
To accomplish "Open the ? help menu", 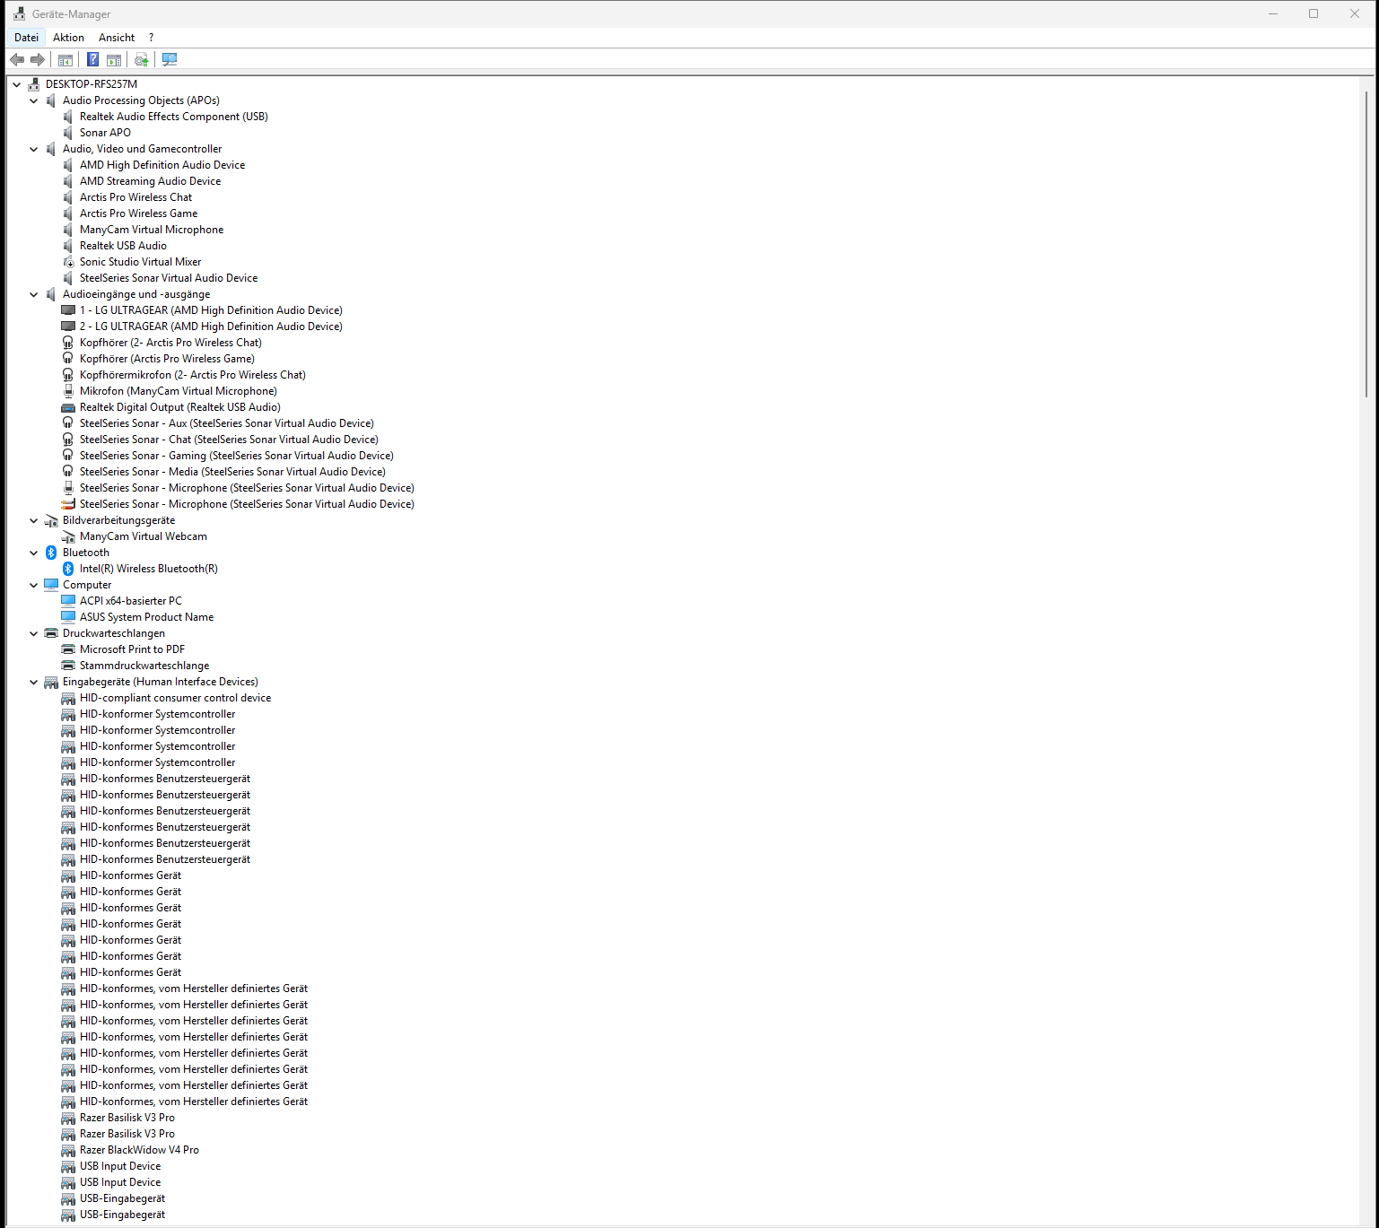I will (x=151, y=38).
